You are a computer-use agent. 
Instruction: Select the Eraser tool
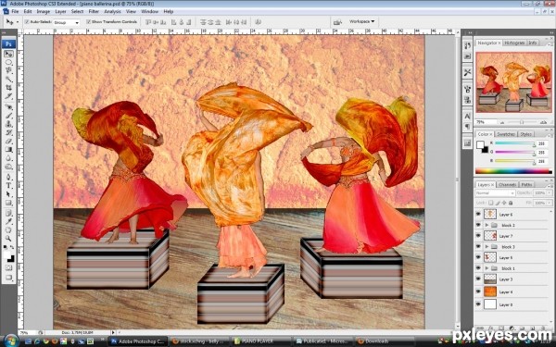pos(8,141)
